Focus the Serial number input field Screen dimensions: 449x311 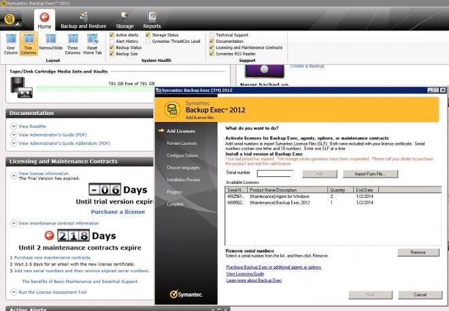point(276,174)
